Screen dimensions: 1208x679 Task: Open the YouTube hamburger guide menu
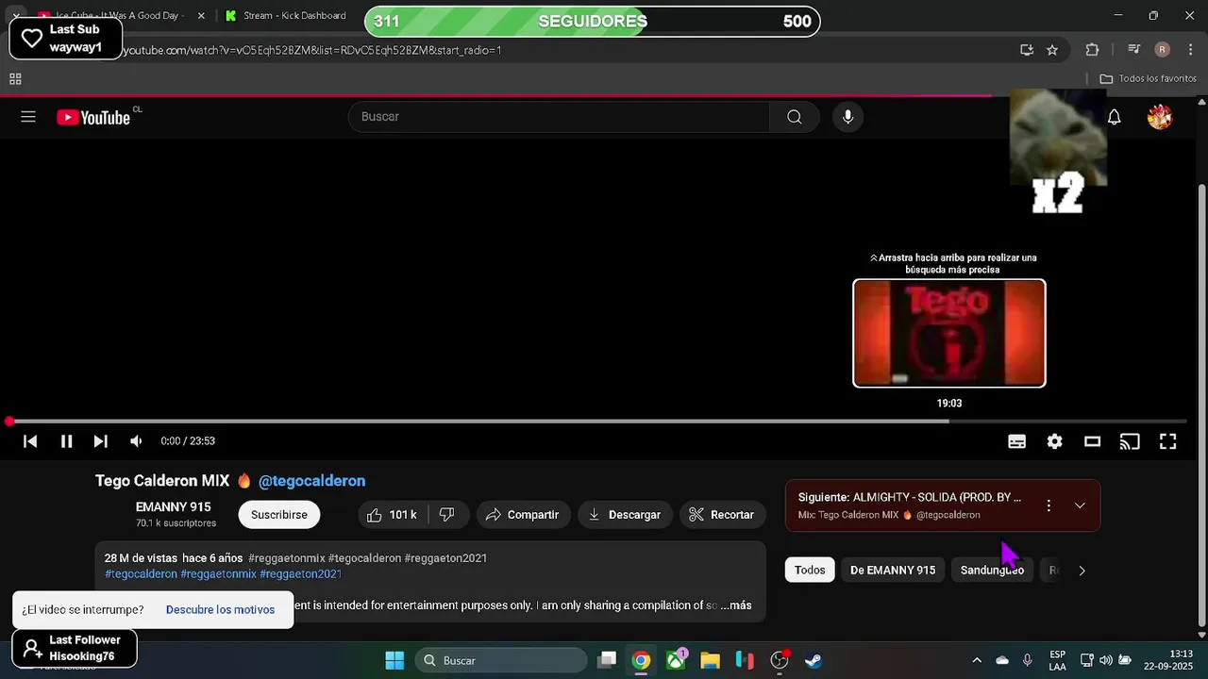(x=28, y=117)
